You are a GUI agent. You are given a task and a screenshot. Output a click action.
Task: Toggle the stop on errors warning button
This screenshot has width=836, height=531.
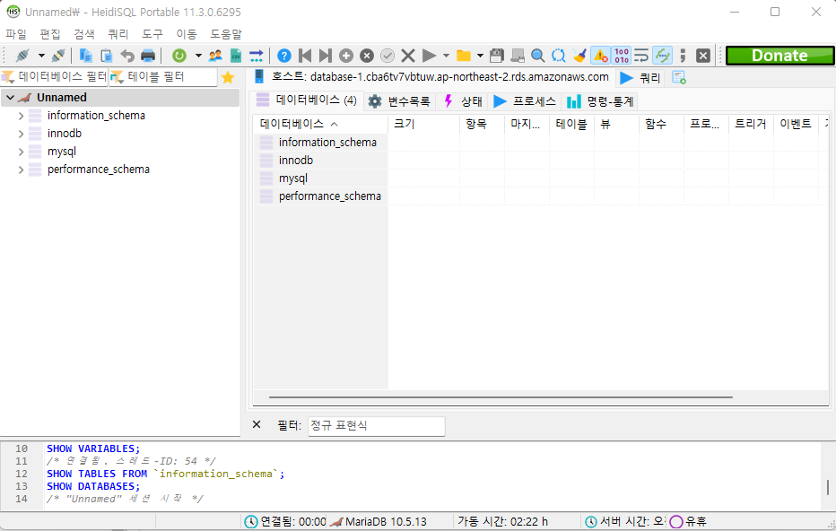(600, 56)
